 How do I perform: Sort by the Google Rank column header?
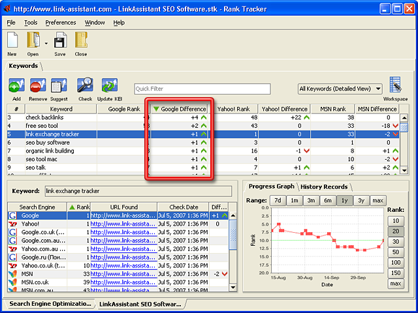123,109
